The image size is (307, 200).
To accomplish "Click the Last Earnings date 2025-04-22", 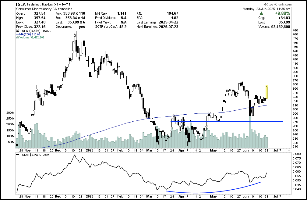I will coord(169,22).
